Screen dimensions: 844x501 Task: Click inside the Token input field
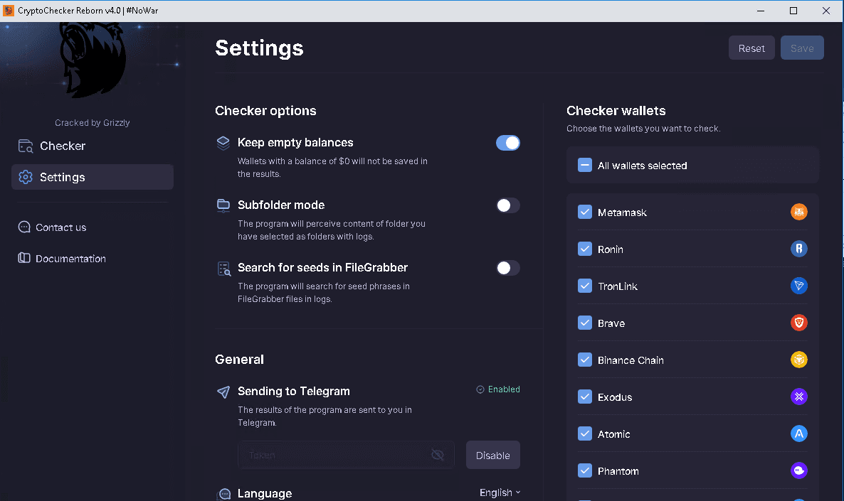point(334,455)
